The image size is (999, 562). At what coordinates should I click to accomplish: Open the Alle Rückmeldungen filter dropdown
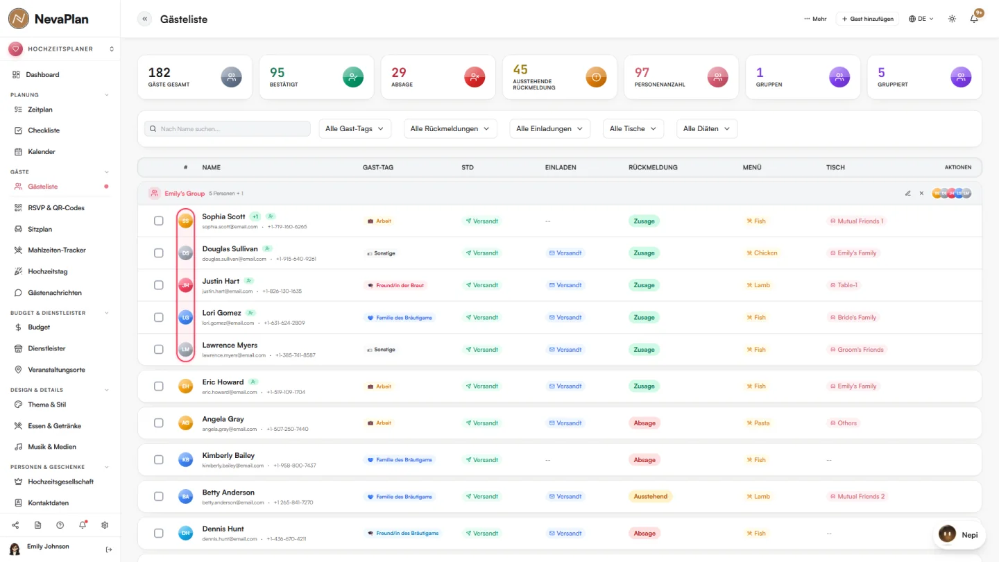point(450,128)
